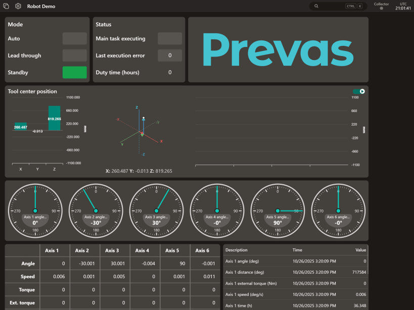Click Axis 6 speed cell 0.011
The width and height of the screenshot is (414, 310).
[x=205, y=277]
